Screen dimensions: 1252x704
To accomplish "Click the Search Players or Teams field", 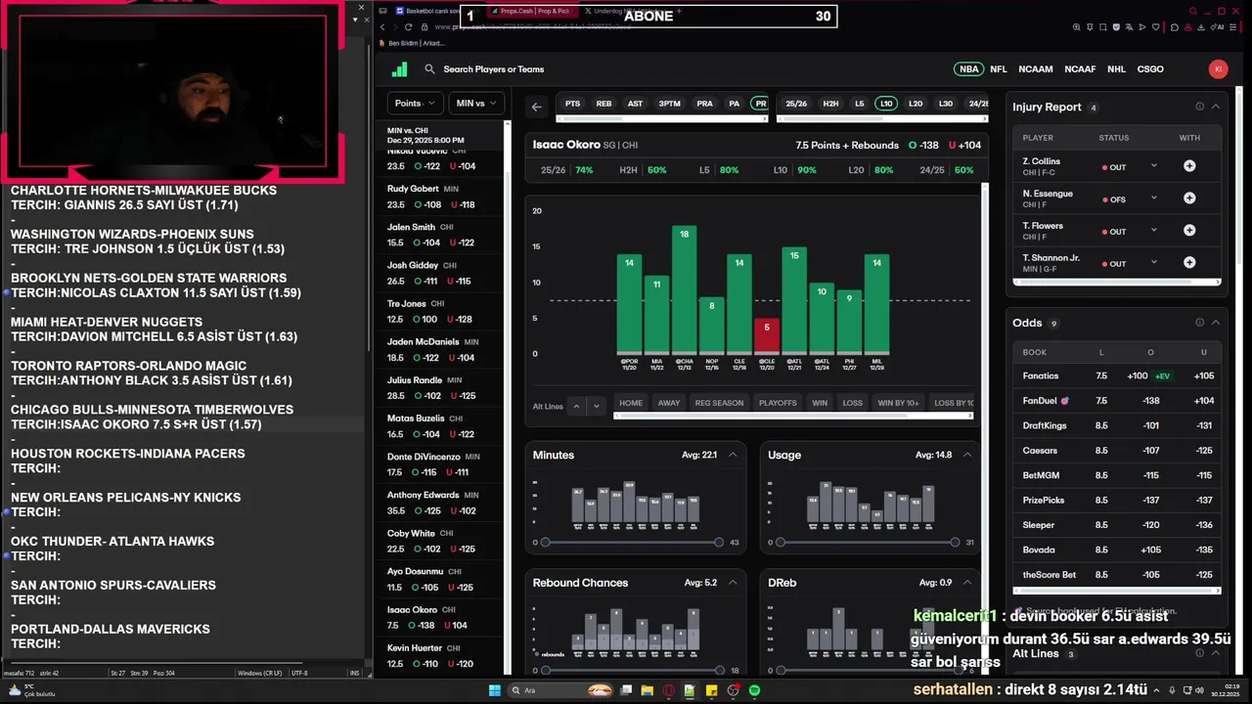I will pyautogui.click(x=493, y=69).
